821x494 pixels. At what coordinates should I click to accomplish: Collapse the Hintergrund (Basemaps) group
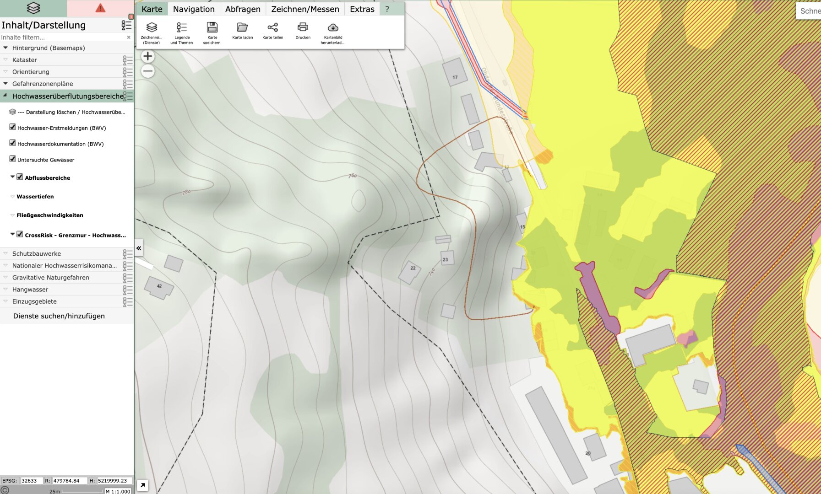(x=5, y=48)
